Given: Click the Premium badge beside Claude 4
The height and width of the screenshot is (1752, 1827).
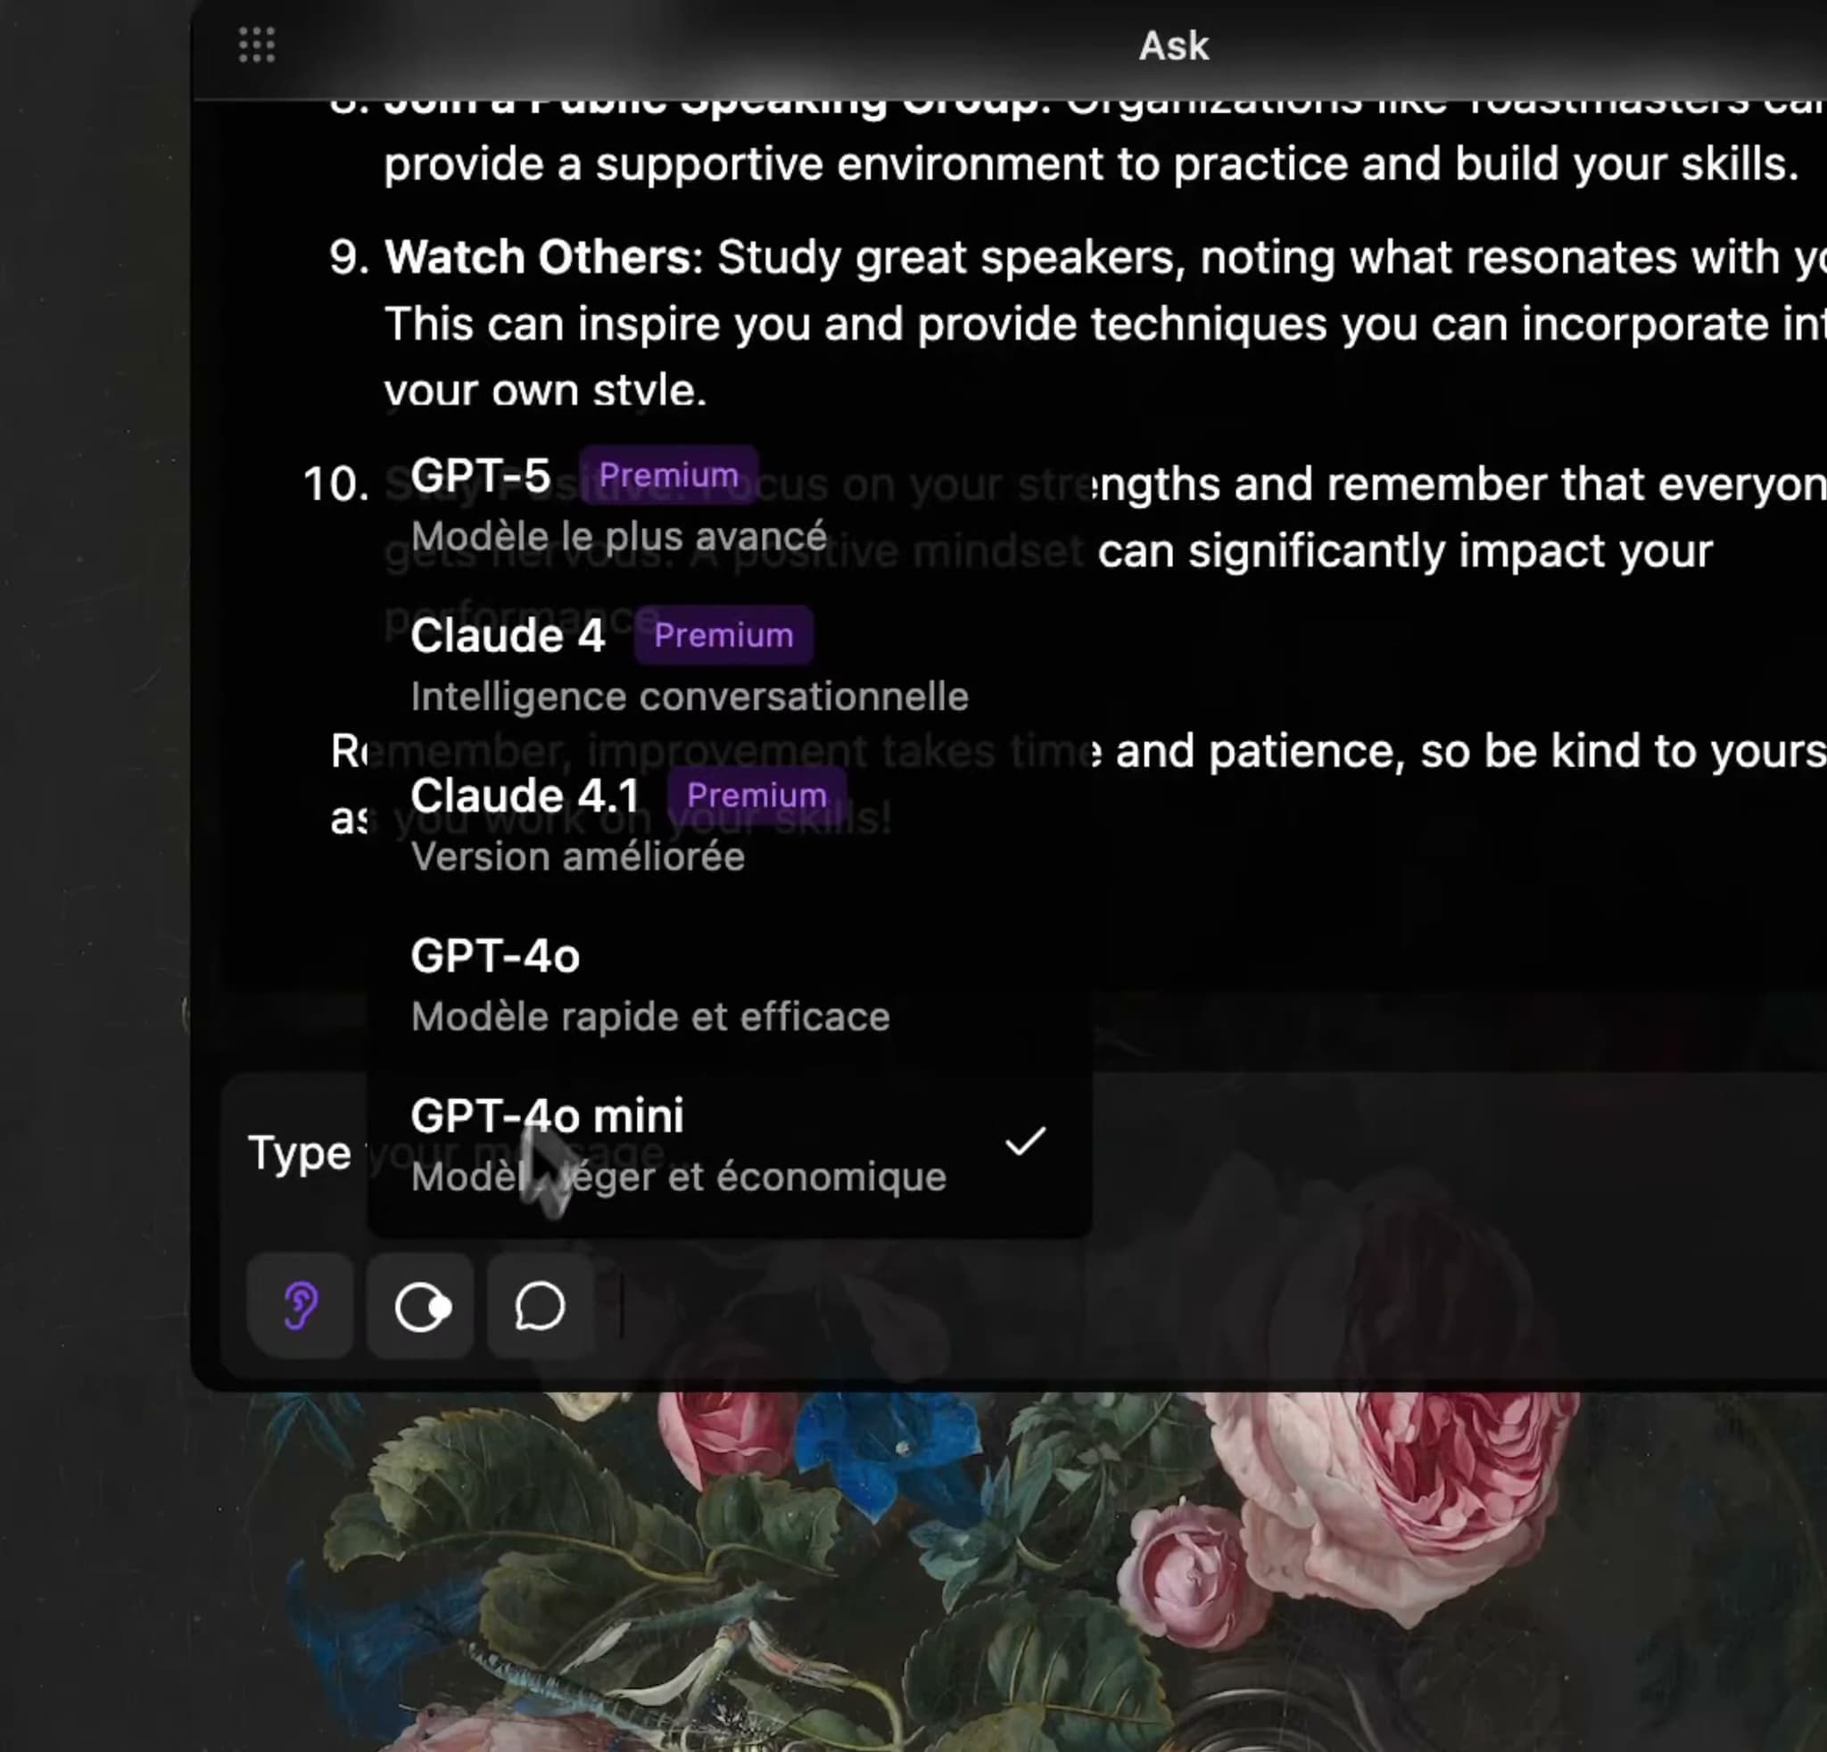Looking at the screenshot, I should (x=723, y=635).
